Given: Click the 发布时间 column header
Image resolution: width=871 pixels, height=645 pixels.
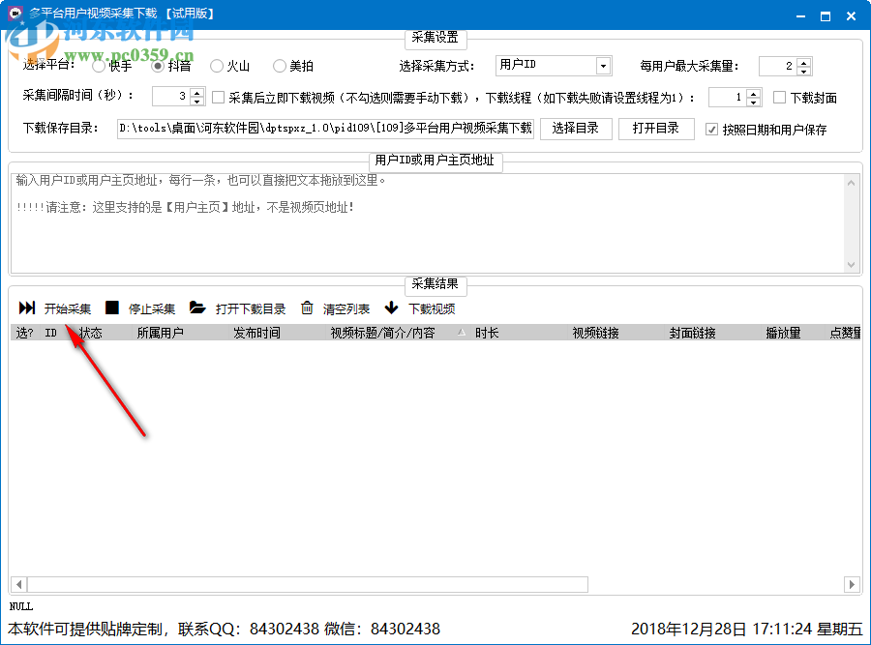Looking at the screenshot, I should pos(256,330).
